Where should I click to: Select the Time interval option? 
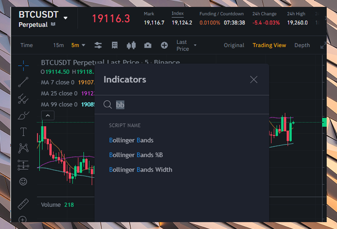(x=26, y=45)
